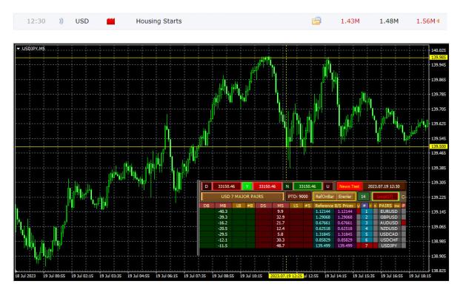Click pair number 1 blue cell

click(367, 211)
